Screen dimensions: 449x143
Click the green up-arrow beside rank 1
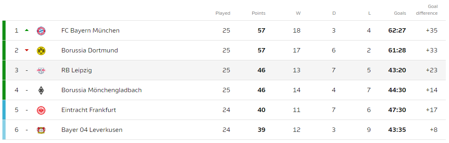pos(27,30)
